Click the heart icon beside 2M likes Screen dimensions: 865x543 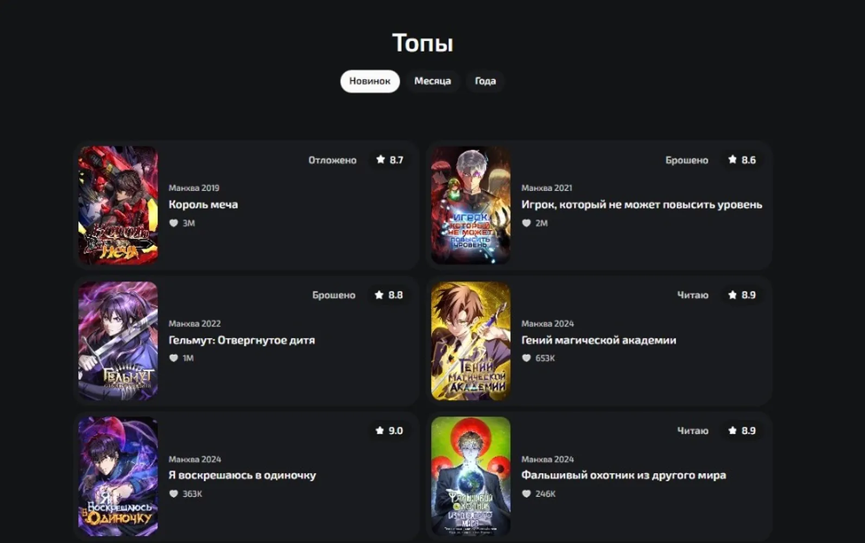[526, 223]
